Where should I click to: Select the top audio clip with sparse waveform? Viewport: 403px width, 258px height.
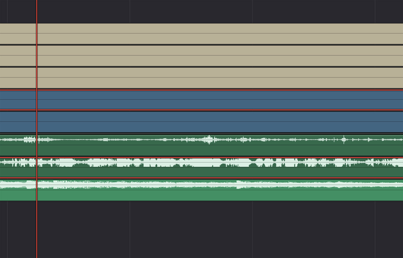click(201, 150)
